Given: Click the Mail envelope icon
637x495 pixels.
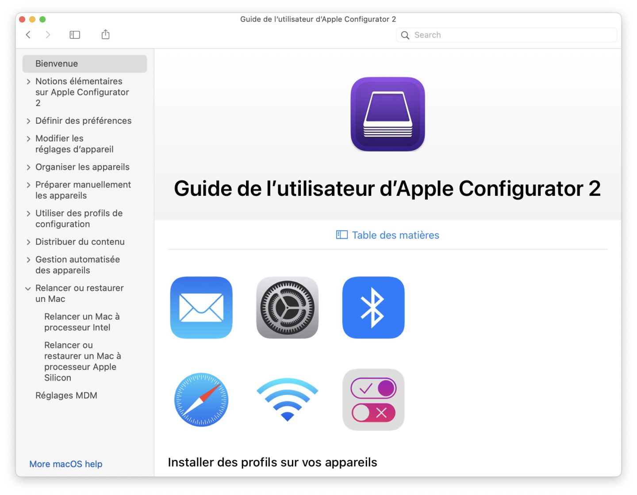Looking at the screenshot, I should click(x=201, y=308).
